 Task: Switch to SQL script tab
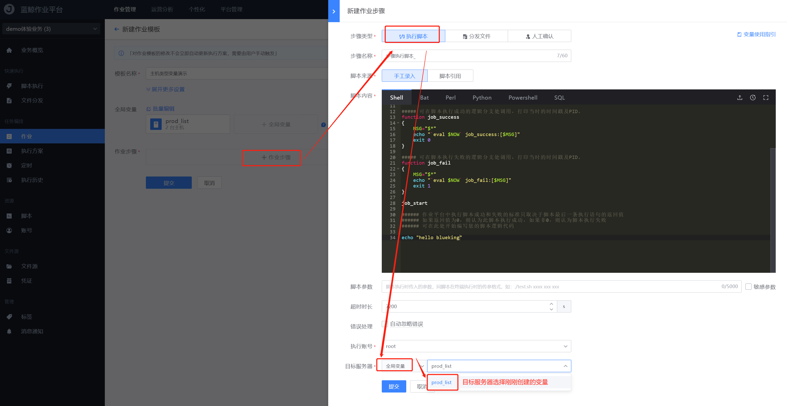pyautogui.click(x=560, y=98)
